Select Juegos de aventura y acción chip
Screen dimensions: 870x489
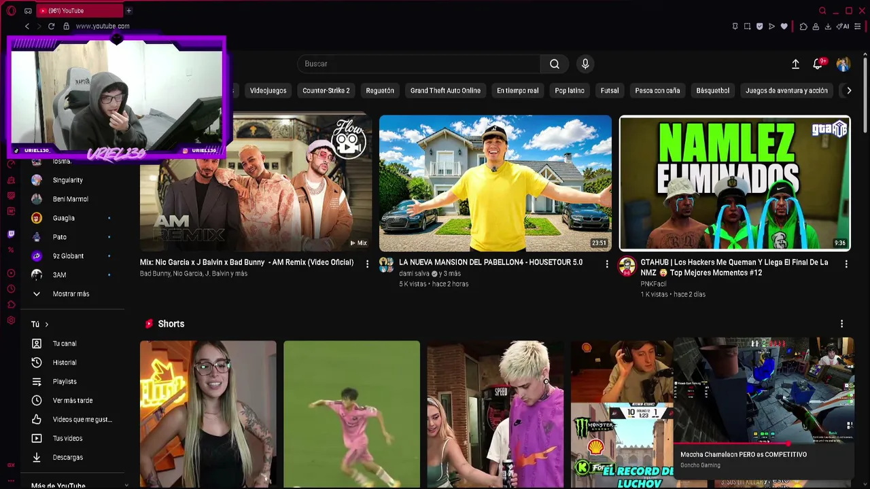pos(786,90)
